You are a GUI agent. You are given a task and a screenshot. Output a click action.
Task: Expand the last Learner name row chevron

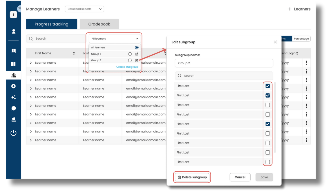pyautogui.click(x=31, y=140)
